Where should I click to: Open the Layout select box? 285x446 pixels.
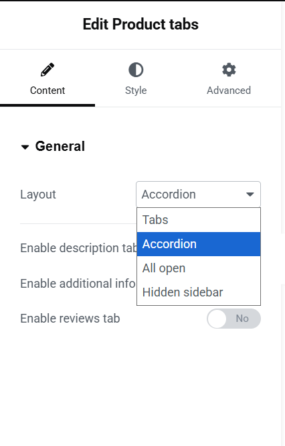[x=198, y=194]
